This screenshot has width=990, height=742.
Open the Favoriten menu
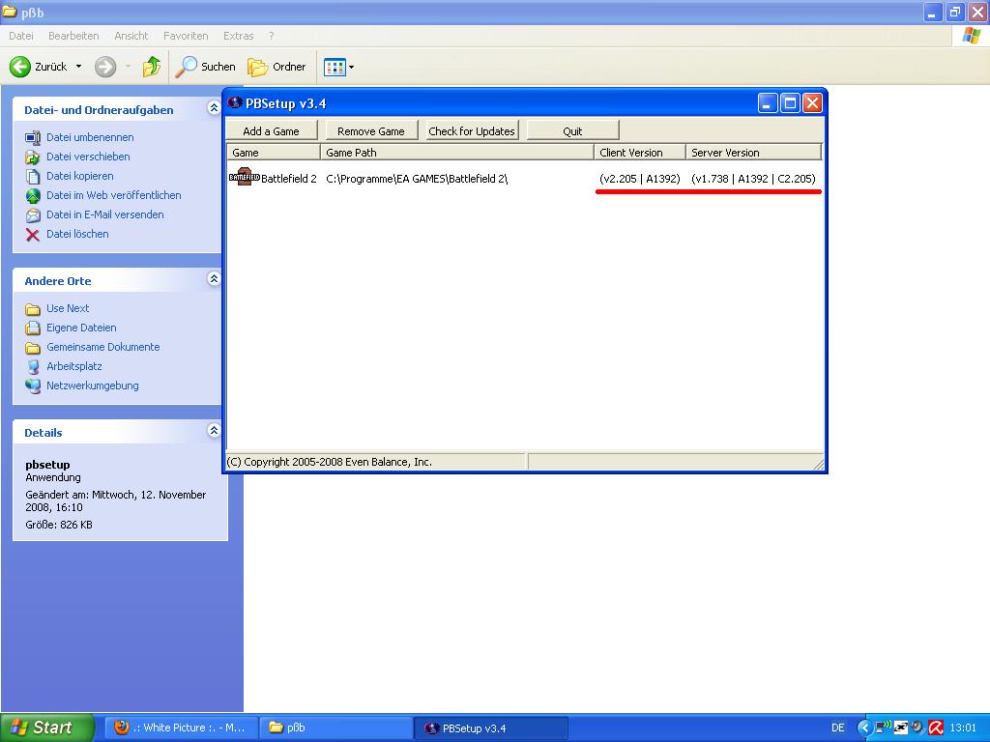[x=186, y=36]
